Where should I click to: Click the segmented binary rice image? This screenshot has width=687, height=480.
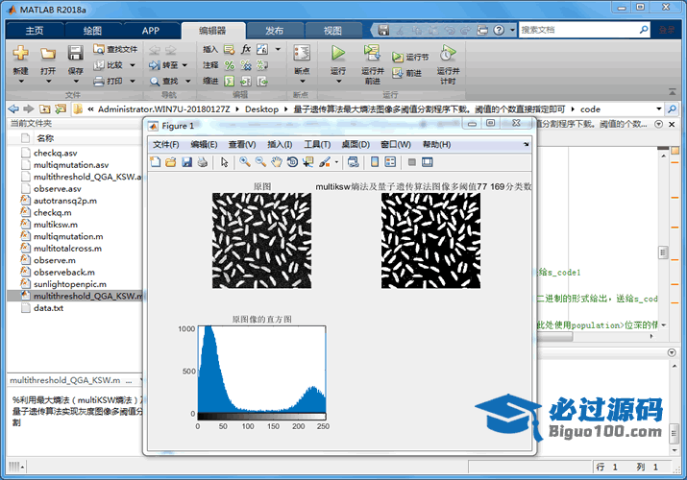point(430,241)
